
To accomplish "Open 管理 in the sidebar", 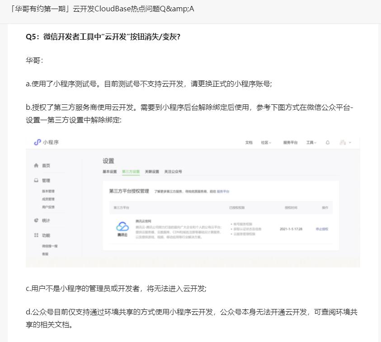I will click(46, 180).
